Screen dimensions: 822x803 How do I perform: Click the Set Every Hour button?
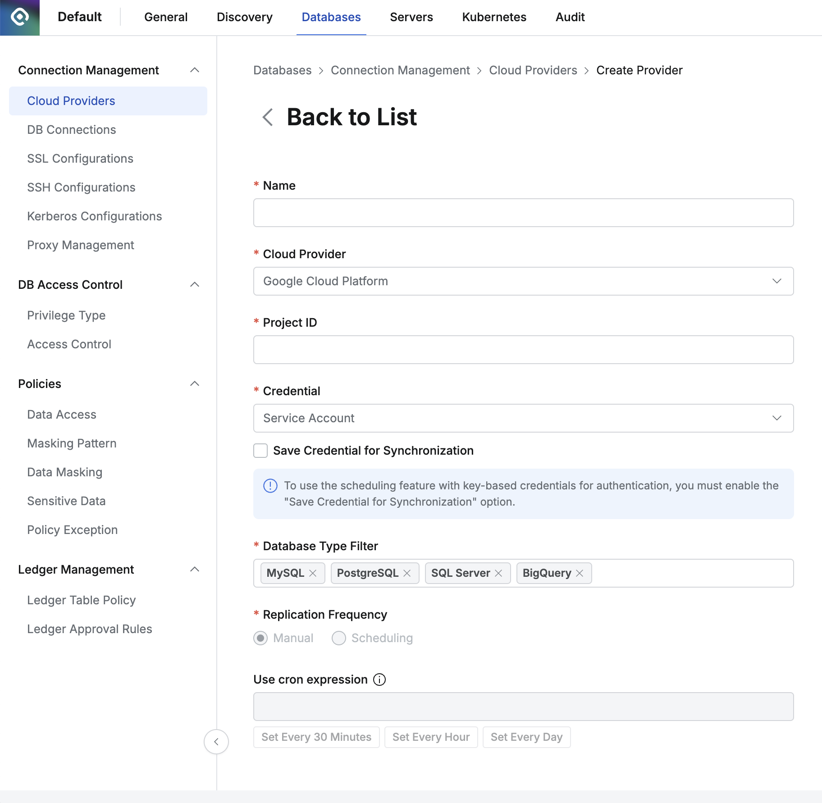point(431,737)
